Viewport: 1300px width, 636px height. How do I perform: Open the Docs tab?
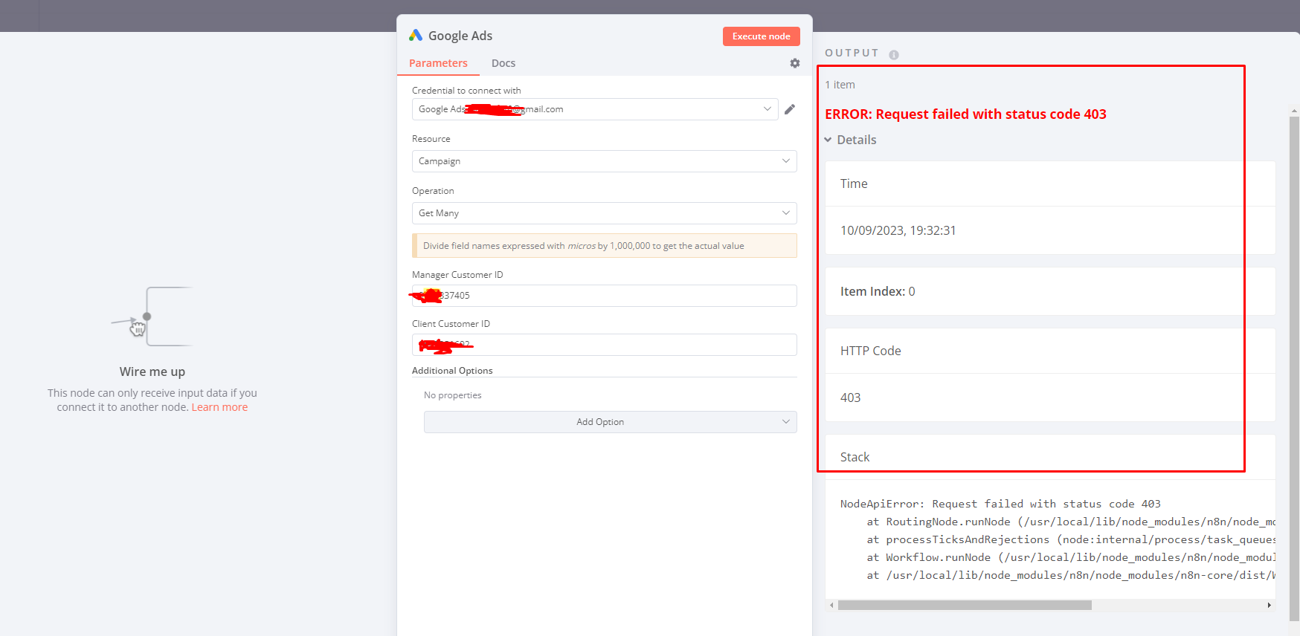point(503,63)
